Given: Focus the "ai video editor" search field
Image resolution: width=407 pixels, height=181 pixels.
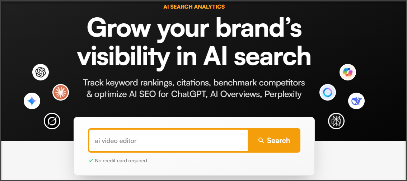Looking at the screenshot, I should click(168, 140).
